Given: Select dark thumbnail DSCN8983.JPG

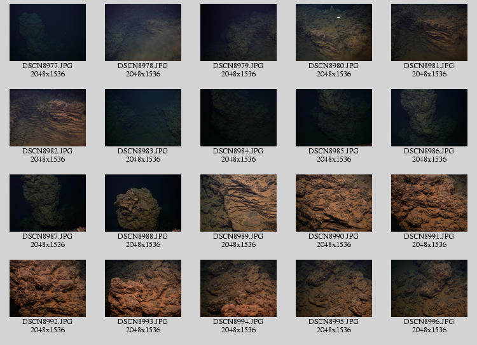Looking at the screenshot, I should point(143,118).
